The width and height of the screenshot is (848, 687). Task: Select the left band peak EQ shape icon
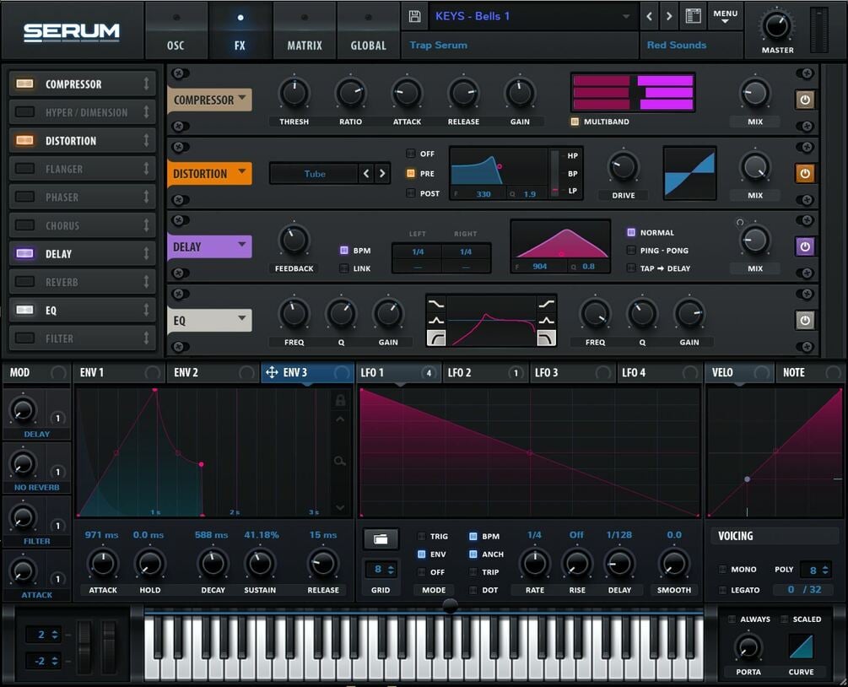(x=436, y=321)
